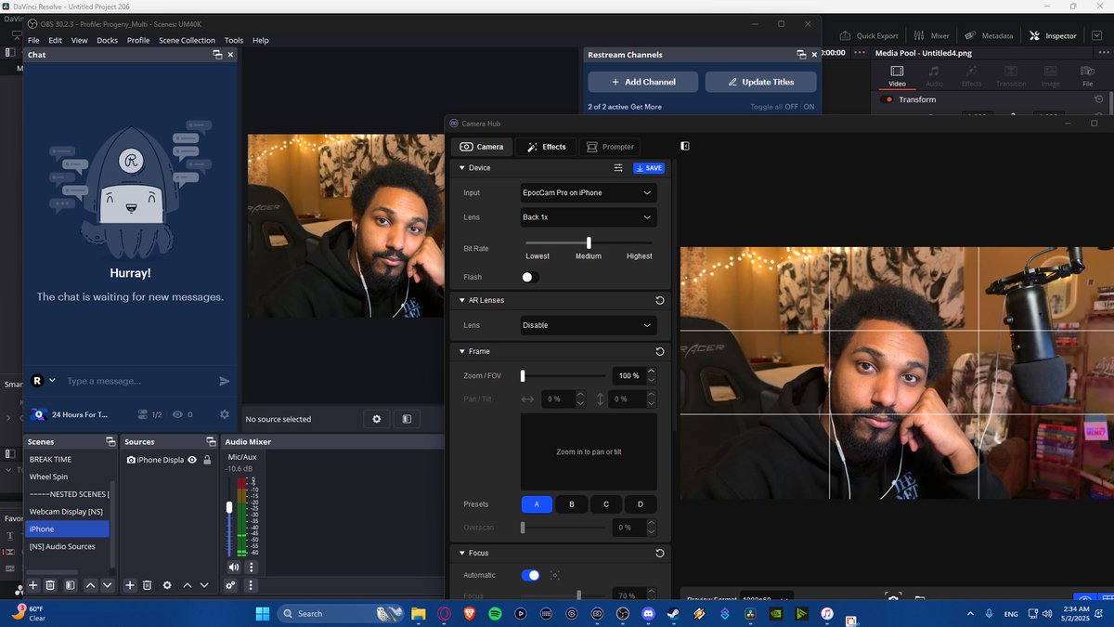
Task: Click the Update Titles button
Action: (x=760, y=82)
